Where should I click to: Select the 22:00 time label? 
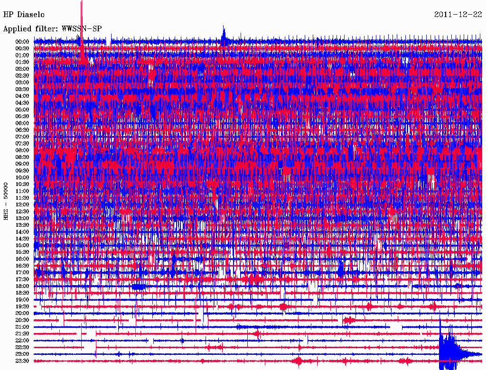pyautogui.click(x=22, y=341)
